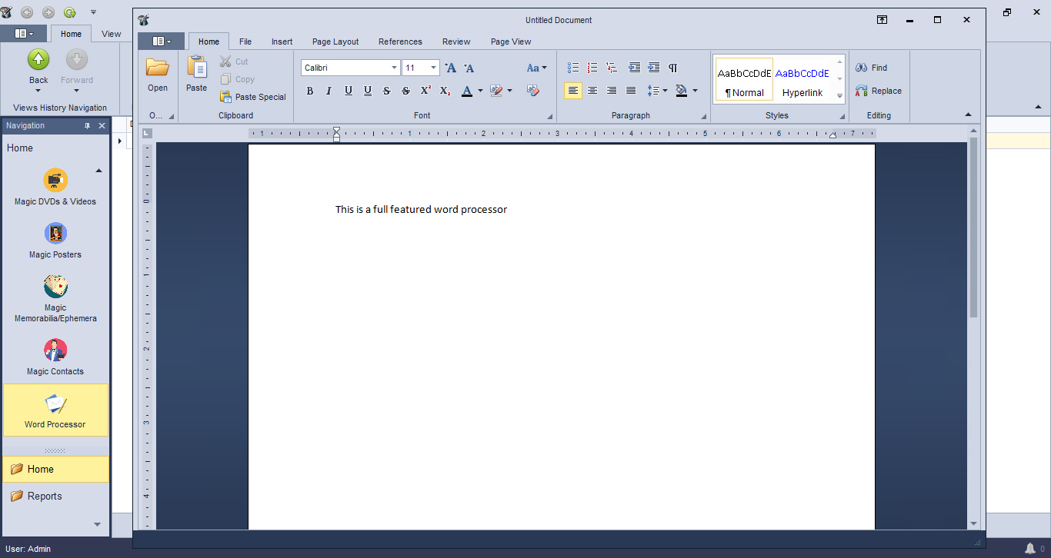1051x558 pixels.
Task: Open the References ribbon tab
Action: click(400, 42)
